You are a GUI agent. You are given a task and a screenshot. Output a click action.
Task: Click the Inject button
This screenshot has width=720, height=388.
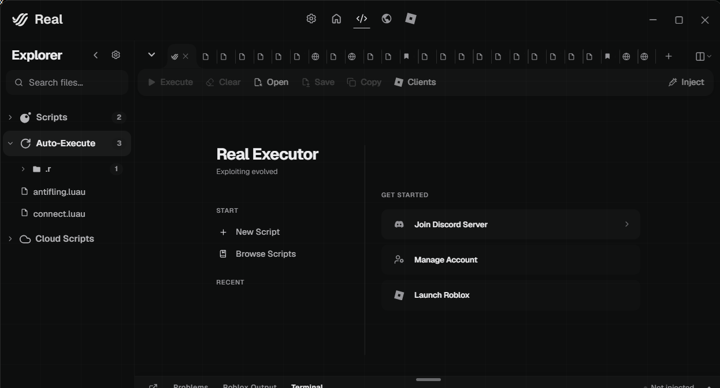tap(686, 82)
